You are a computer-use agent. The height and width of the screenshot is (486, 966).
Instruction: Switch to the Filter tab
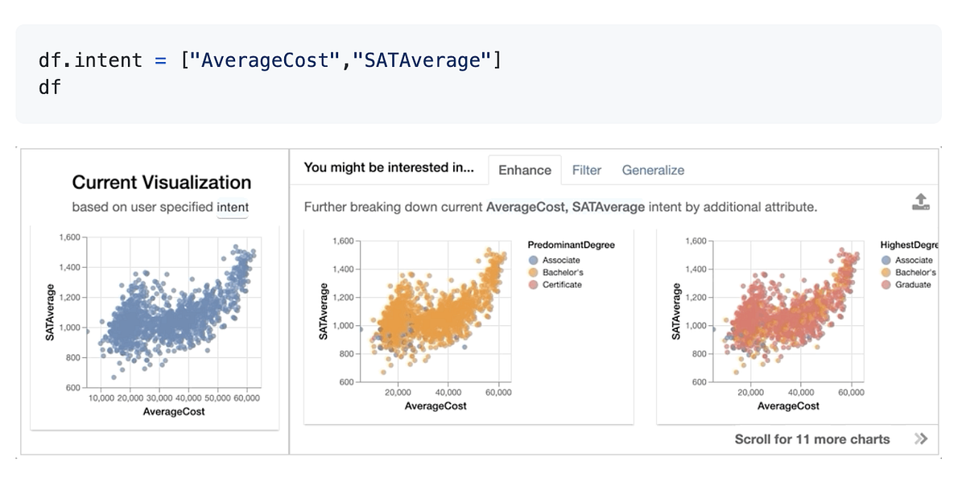coord(587,170)
